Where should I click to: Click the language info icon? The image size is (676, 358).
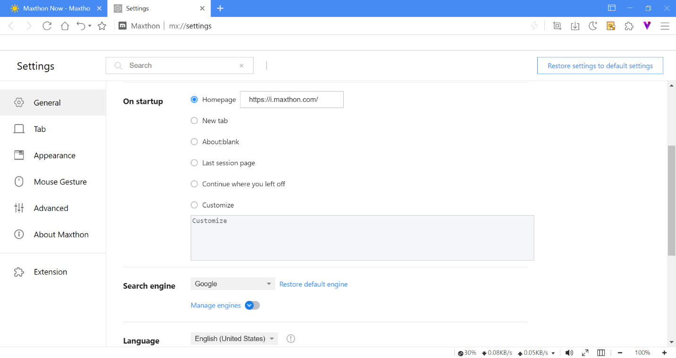coord(291,339)
